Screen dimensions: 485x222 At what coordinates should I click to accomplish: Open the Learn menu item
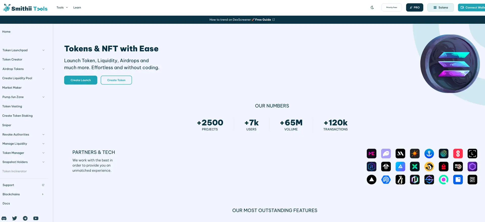tap(77, 8)
